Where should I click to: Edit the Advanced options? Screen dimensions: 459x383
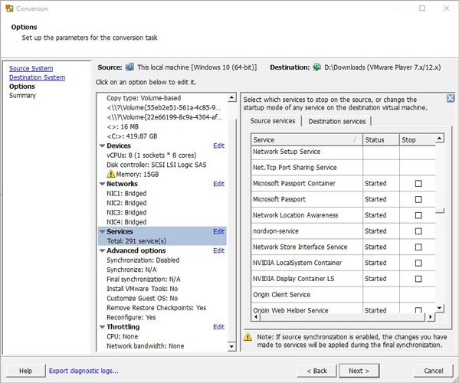tap(218, 250)
